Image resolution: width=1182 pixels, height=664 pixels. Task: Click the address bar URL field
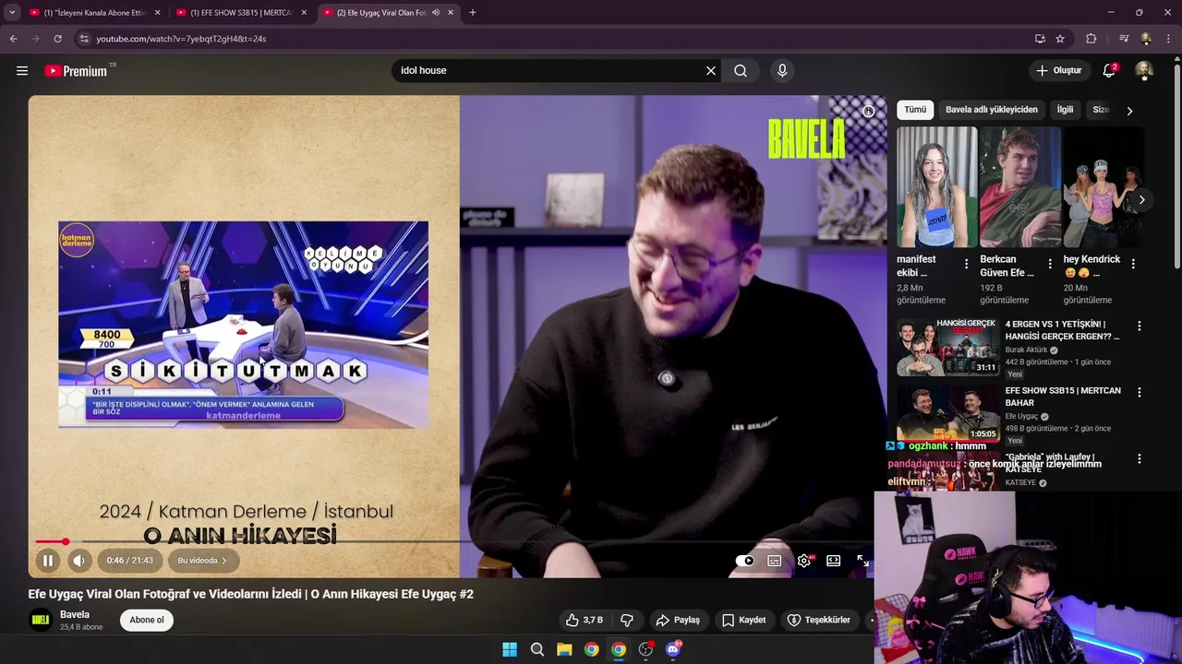click(554, 39)
